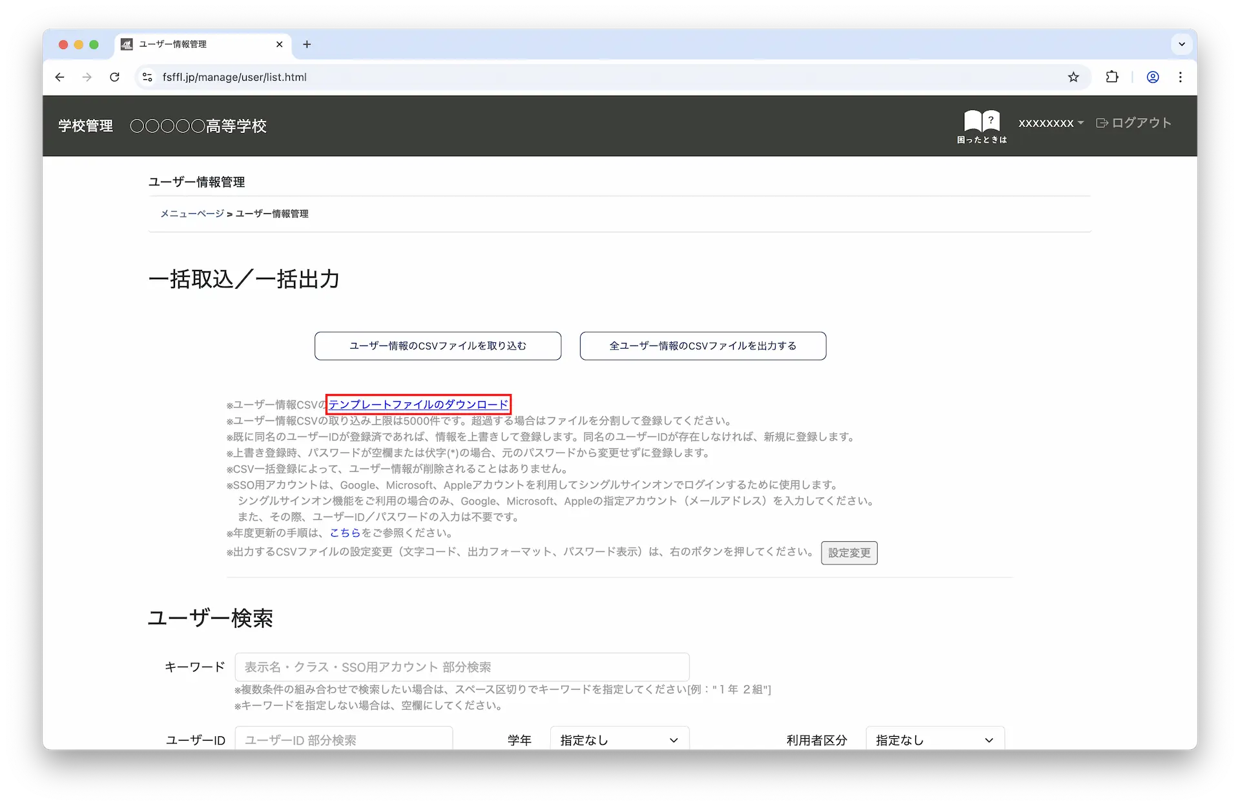The image size is (1240, 806).
Task: Open the 利用者区分 dropdown
Action: point(935,740)
